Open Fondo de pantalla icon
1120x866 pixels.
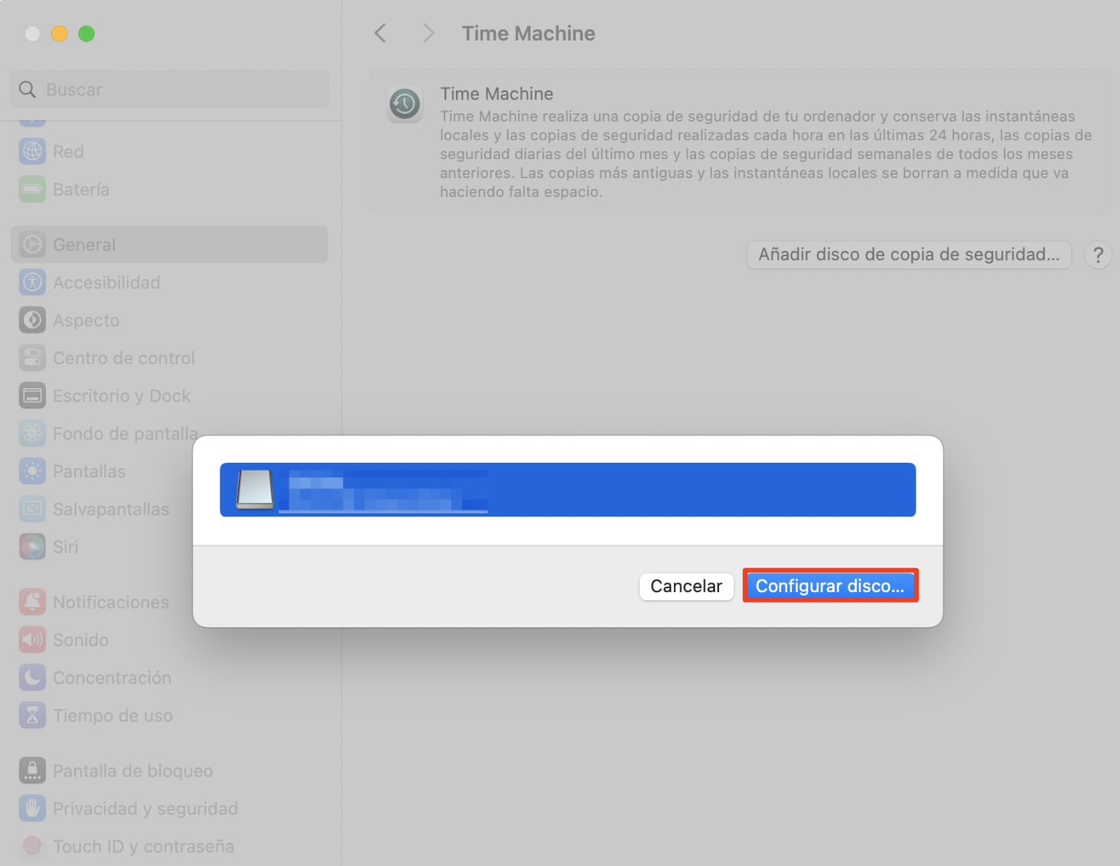[x=32, y=433]
